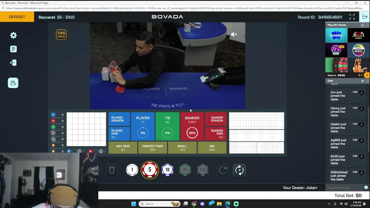
Task: Click the red B banker stat icon
Action: [53, 121]
